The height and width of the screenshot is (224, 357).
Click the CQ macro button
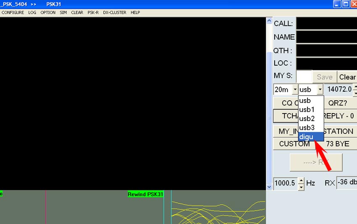tap(286, 103)
